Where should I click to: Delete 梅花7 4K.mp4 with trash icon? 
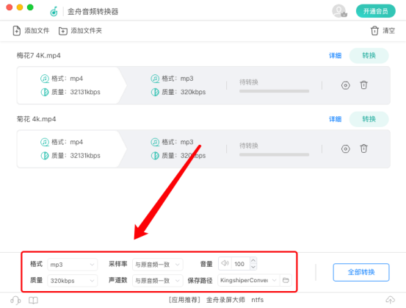[x=364, y=85]
